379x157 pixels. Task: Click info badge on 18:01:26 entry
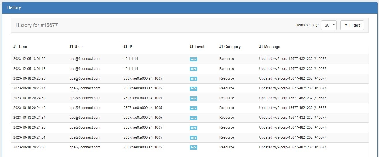[193, 59]
